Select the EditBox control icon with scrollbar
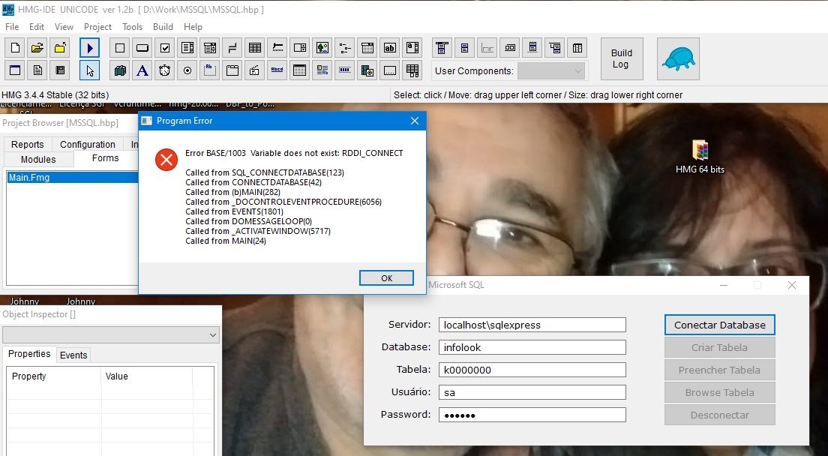The image size is (828, 456). pyautogui.click(x=412, y=48)
